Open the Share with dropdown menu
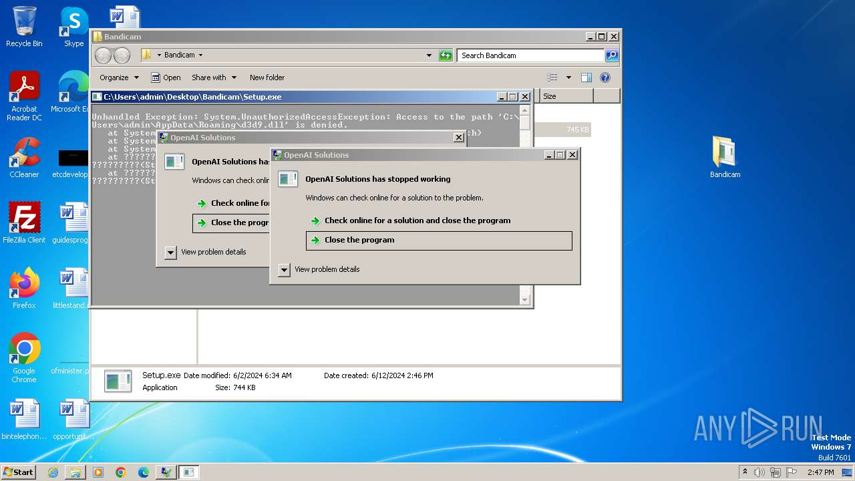The width and height of the screenshot is (855, 481). pyautogui.click(x=214, y=77)
